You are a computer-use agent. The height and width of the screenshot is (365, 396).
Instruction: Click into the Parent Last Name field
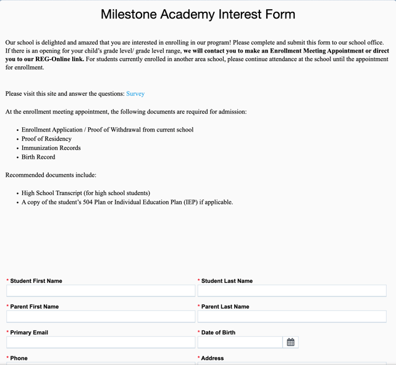pos(292,316)
